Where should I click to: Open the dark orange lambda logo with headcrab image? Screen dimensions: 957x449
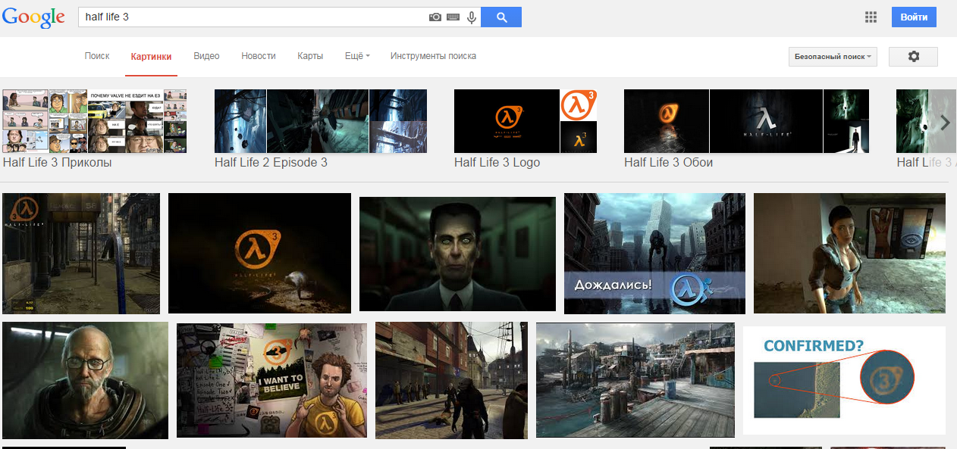pyautogui.click(x=259, y=254)
